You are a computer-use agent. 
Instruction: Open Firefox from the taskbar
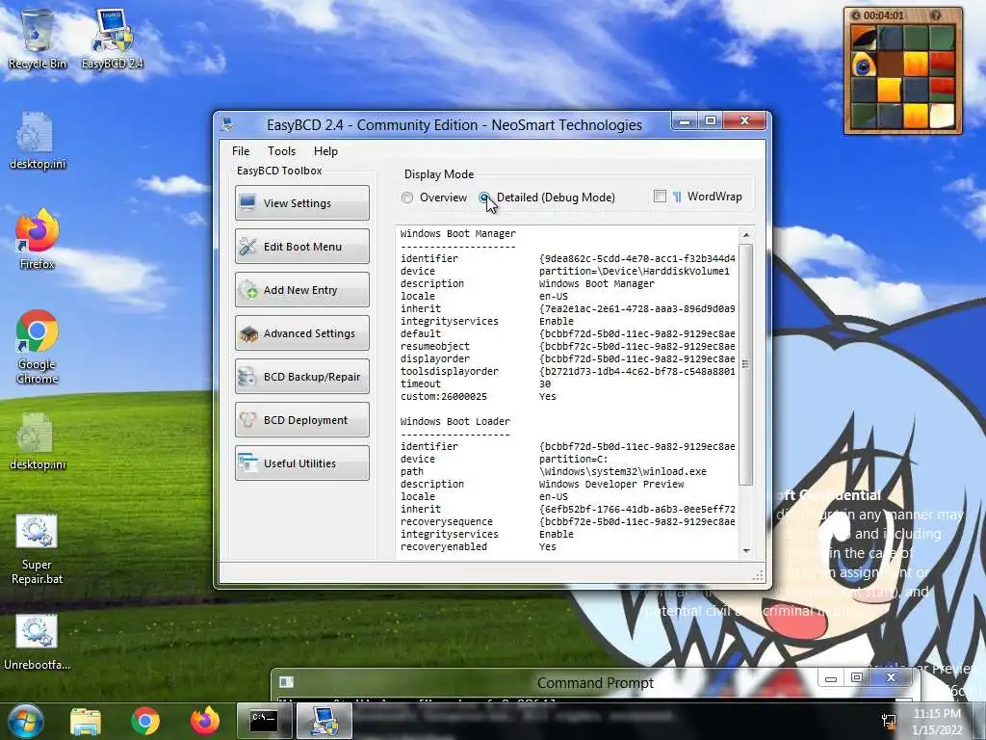[205, 721]
